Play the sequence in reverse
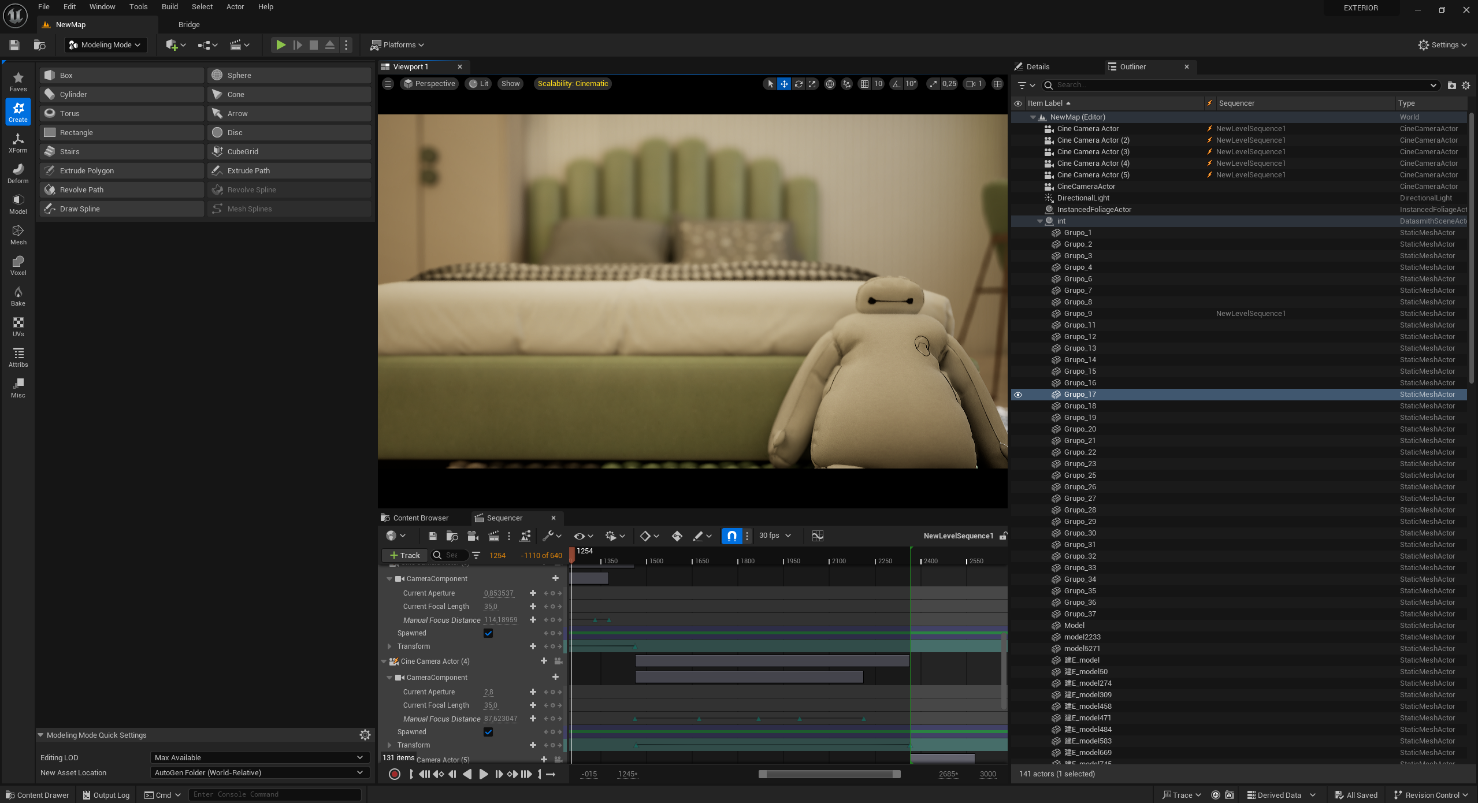Viewport: 1478px width, 803px height. point(467,774)
